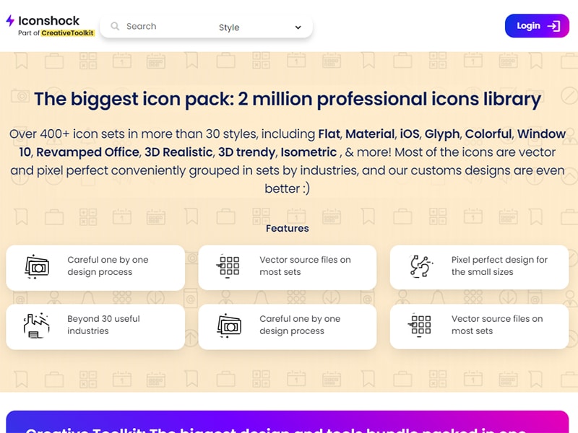Click the 'Isometric' style name in the description
This screenshot has height=433, width=578.
[x=309, y=152]
